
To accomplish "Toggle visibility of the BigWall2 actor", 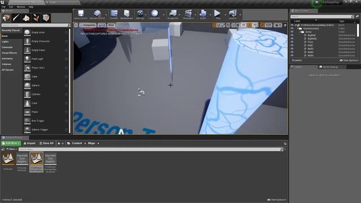I will (292, 39).
